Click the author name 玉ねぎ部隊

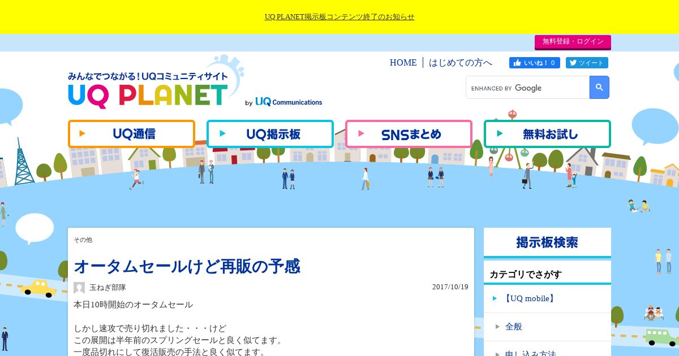click(x=108, y=288)
